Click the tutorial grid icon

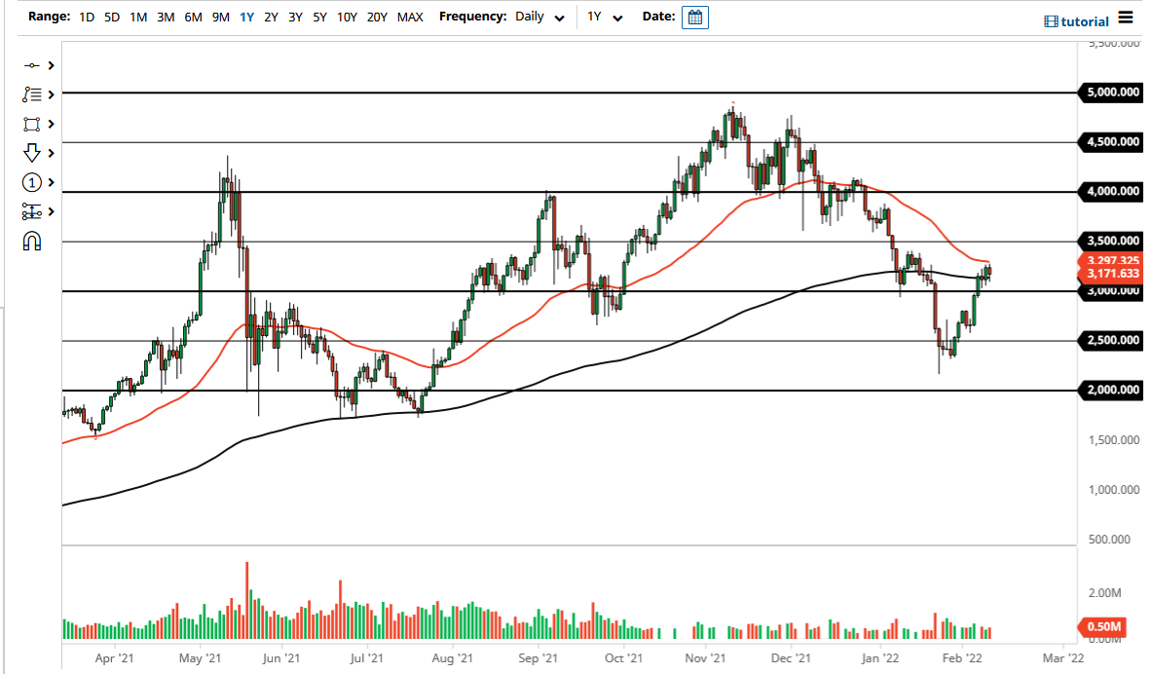(1053, 21)
